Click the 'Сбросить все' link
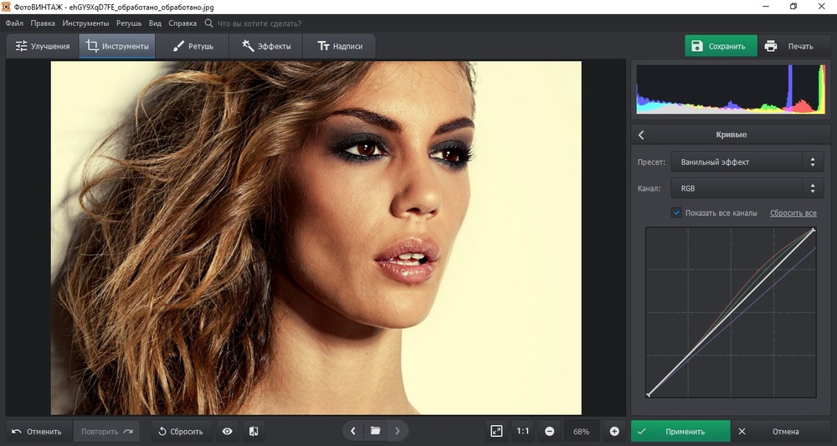 pyautogui.click(x=793, y=213)
